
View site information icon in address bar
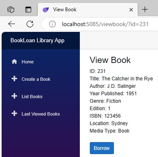[52, 24]
